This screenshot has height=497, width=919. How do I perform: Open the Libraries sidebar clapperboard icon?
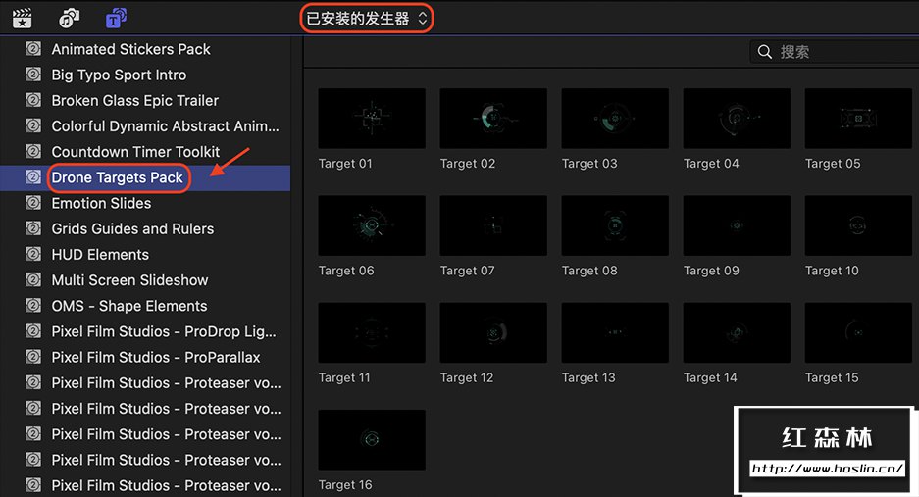click(x=22, y=19)
